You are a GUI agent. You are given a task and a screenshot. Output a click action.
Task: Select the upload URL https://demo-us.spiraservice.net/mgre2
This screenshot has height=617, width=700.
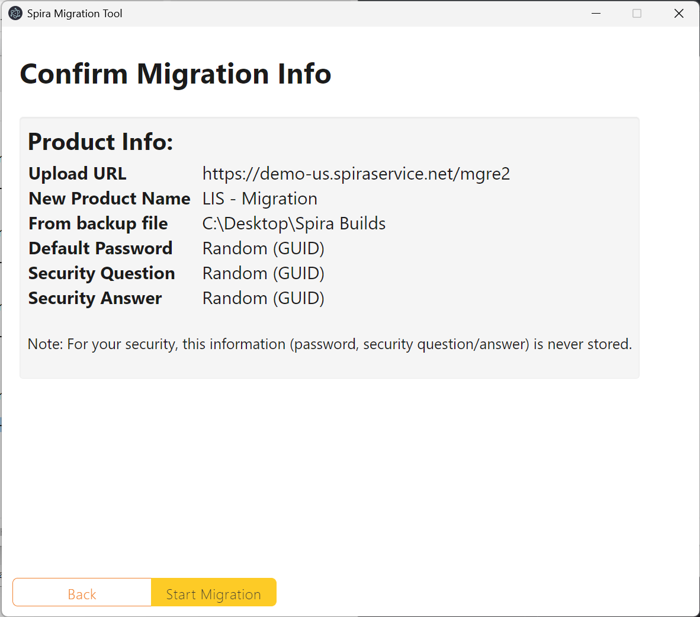[x=356, y=173]
